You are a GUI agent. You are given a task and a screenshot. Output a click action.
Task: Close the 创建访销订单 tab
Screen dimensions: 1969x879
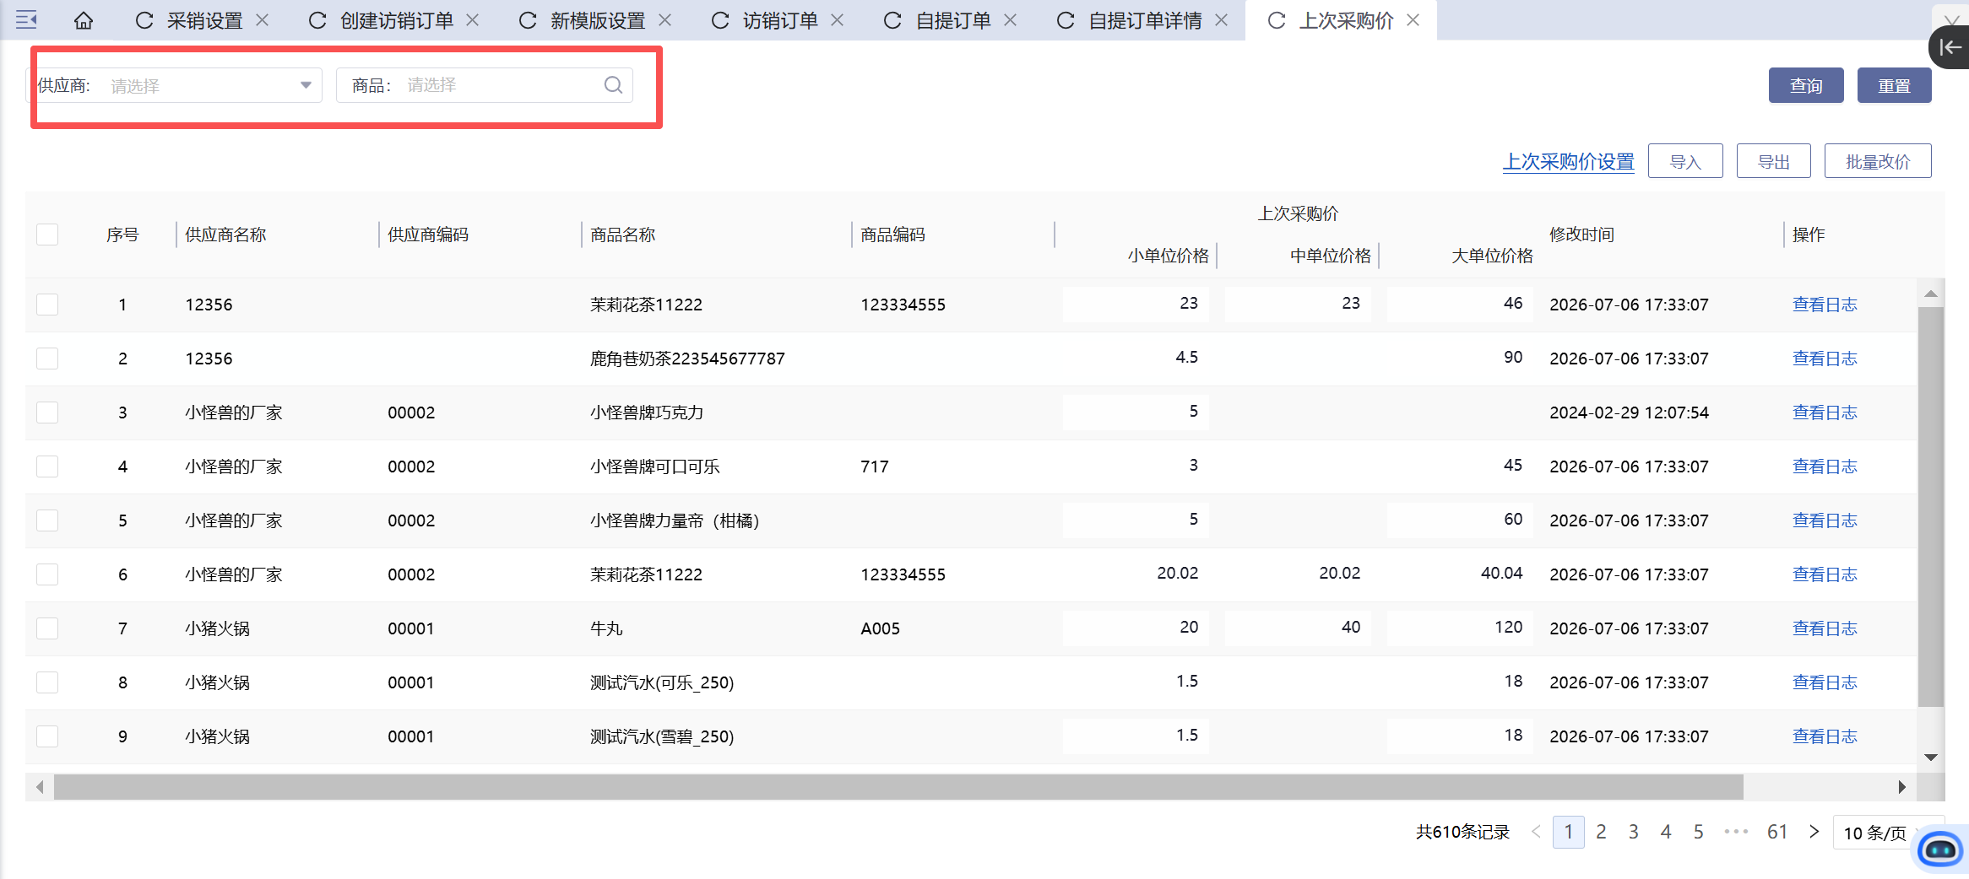pyautogui.click(x=473, y=20)
